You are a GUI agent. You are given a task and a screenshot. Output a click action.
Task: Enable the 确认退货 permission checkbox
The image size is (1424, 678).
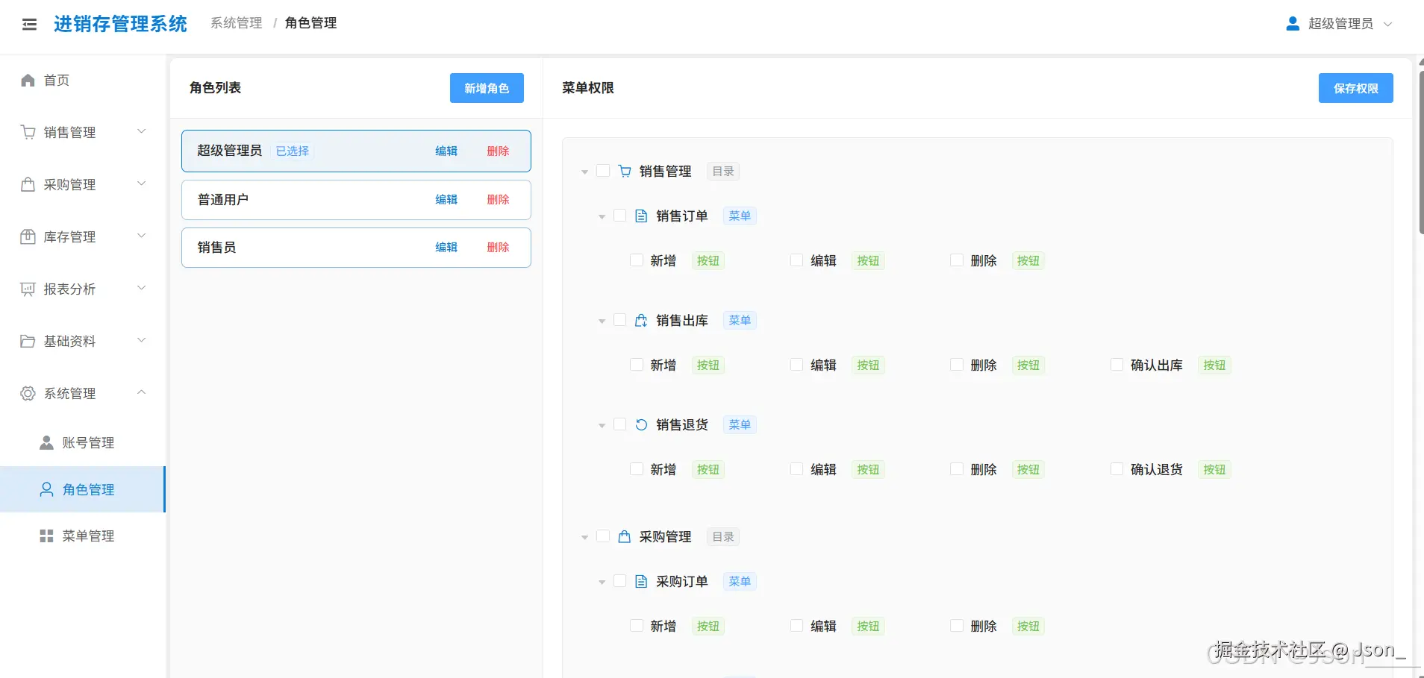(1117, 469)
